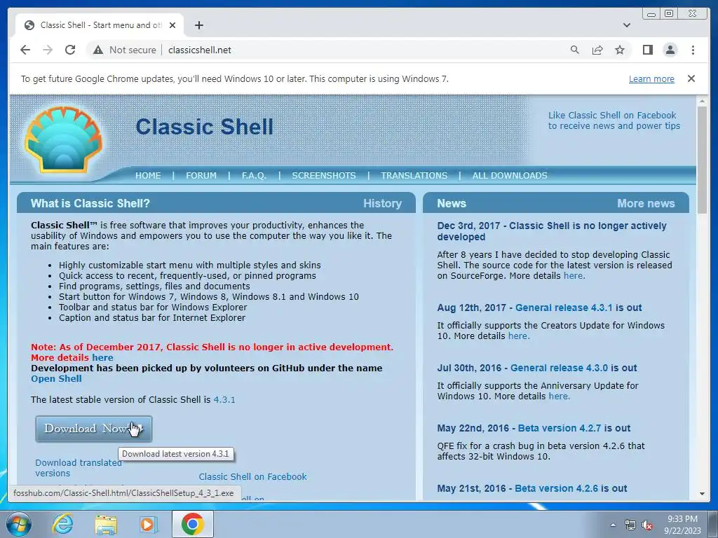The height and width of the screenshot is (538, 718).
Task: Open the Chrome three-dot menu
Action: 693,50
